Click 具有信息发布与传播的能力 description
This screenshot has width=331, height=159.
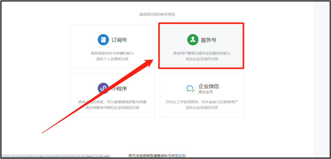112,53
